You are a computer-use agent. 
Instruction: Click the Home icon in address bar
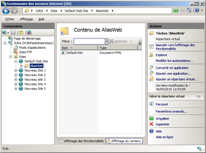point(189,11)
